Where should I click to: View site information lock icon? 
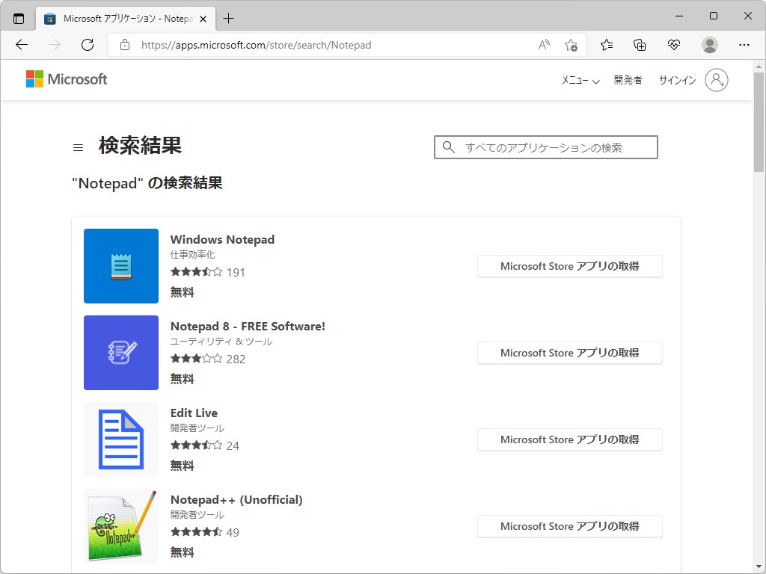(x=125, y=45)
